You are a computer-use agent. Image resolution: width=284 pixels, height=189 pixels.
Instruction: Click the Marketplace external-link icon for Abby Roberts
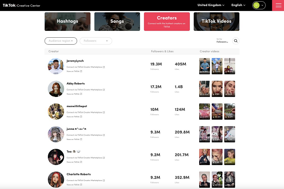tap(104, 90)
